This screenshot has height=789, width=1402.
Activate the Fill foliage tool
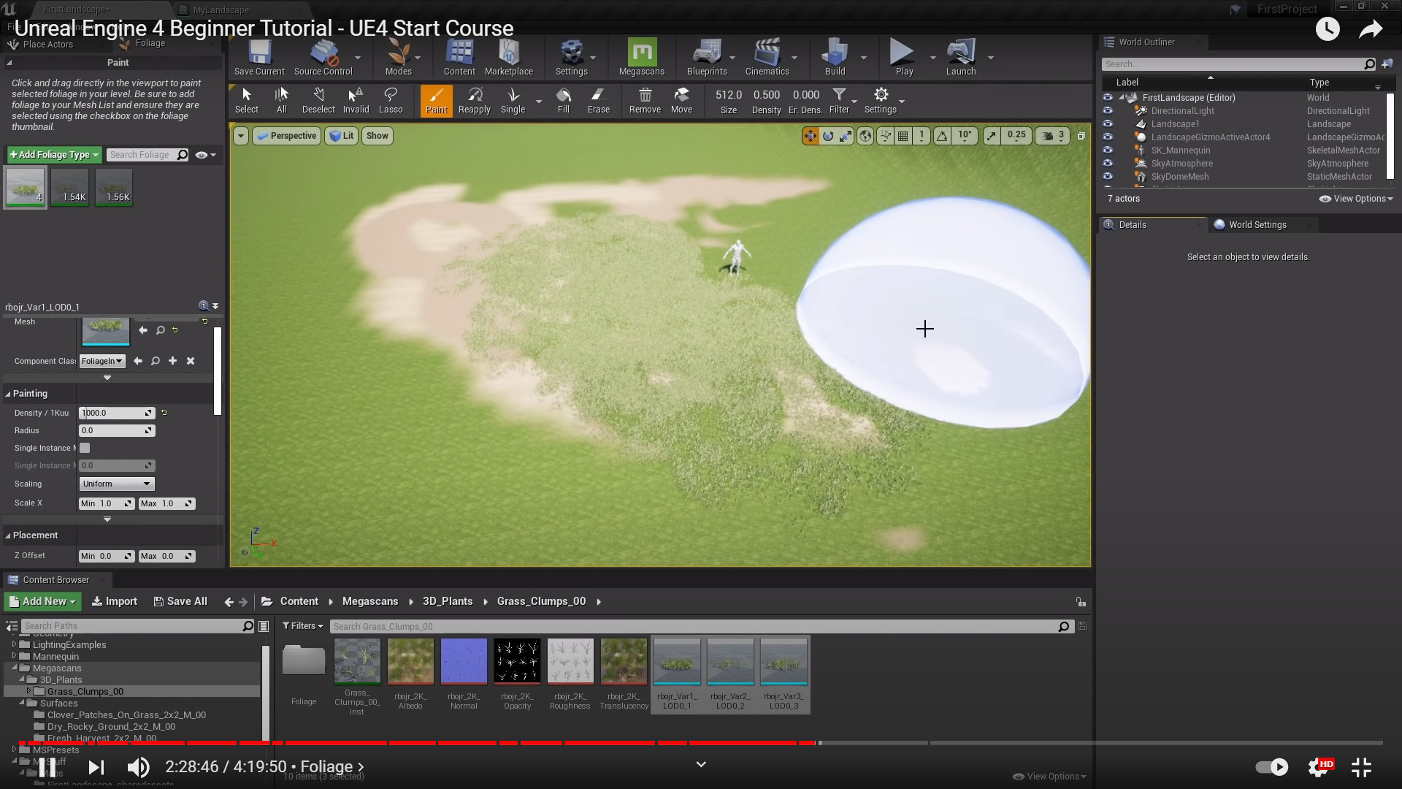pos(563,100)
